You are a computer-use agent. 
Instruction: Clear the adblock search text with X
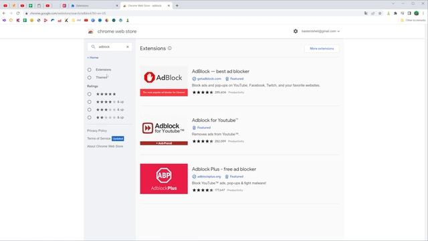[x=128, y=47]
